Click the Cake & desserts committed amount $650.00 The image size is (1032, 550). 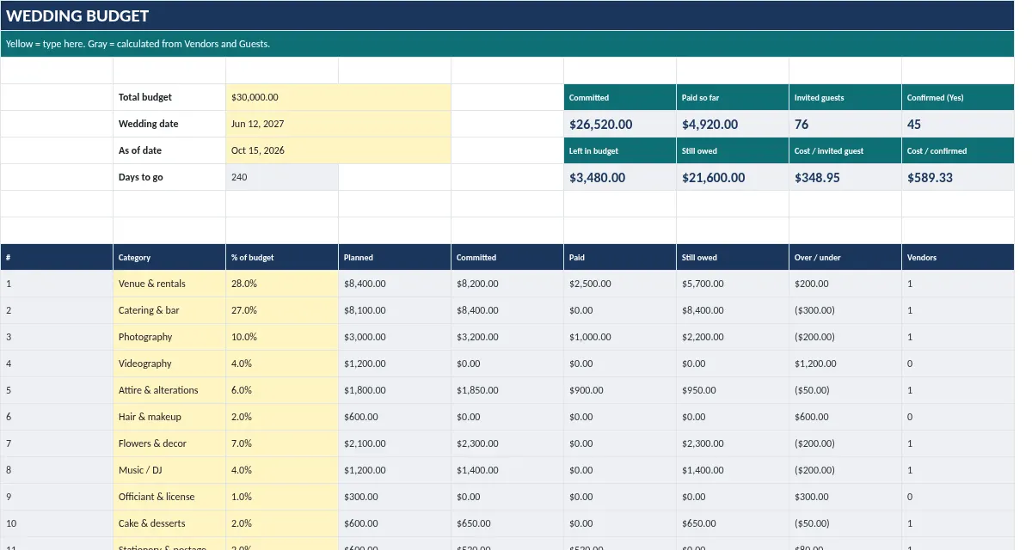click(507, 523)
